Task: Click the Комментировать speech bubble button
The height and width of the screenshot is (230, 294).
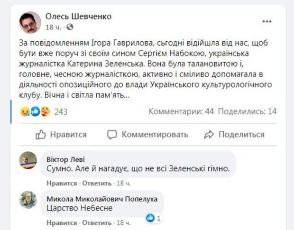Action: pos(147,135)
